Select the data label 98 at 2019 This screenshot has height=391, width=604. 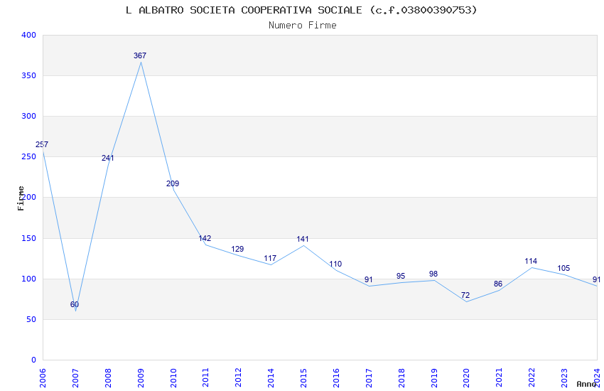click(x=433, y=274)
